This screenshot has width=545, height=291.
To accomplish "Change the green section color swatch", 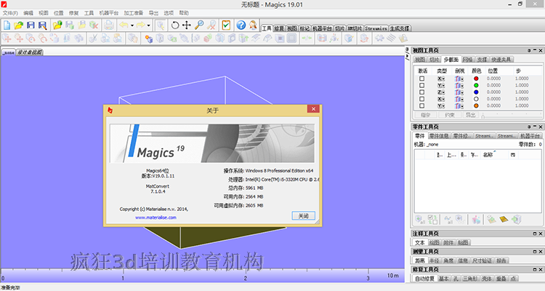I will (x=476, y=85).
